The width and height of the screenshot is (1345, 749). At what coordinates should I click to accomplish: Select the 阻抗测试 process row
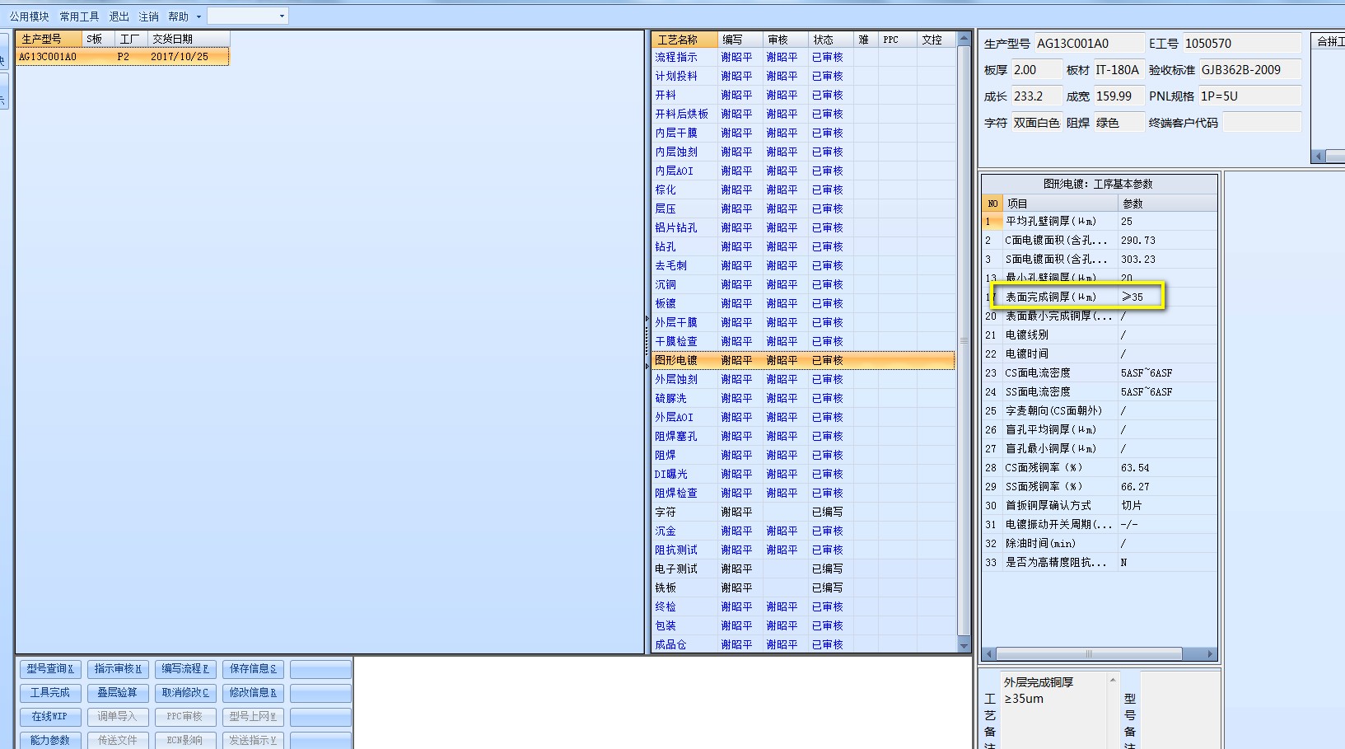[x=803, y=550]
